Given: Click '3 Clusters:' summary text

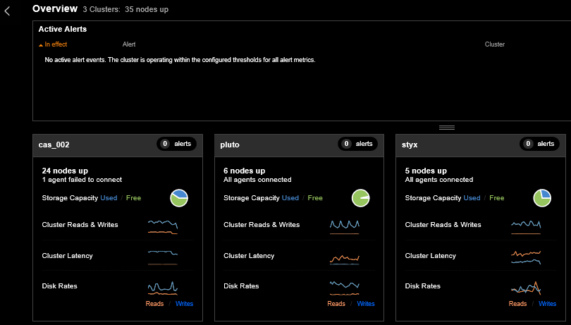Looking at the screenshot, I should coord(102,9).
